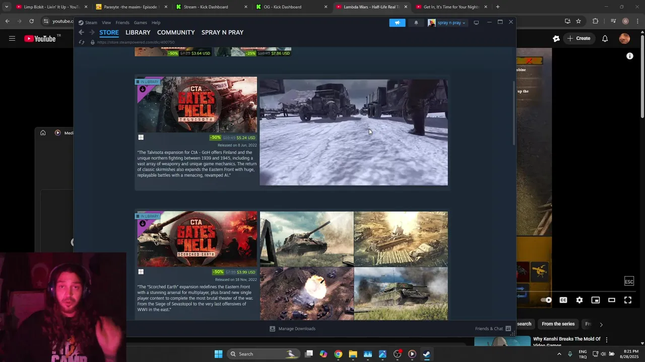Open the STORE tab
645x362 pixels.
tap(109, 32)
